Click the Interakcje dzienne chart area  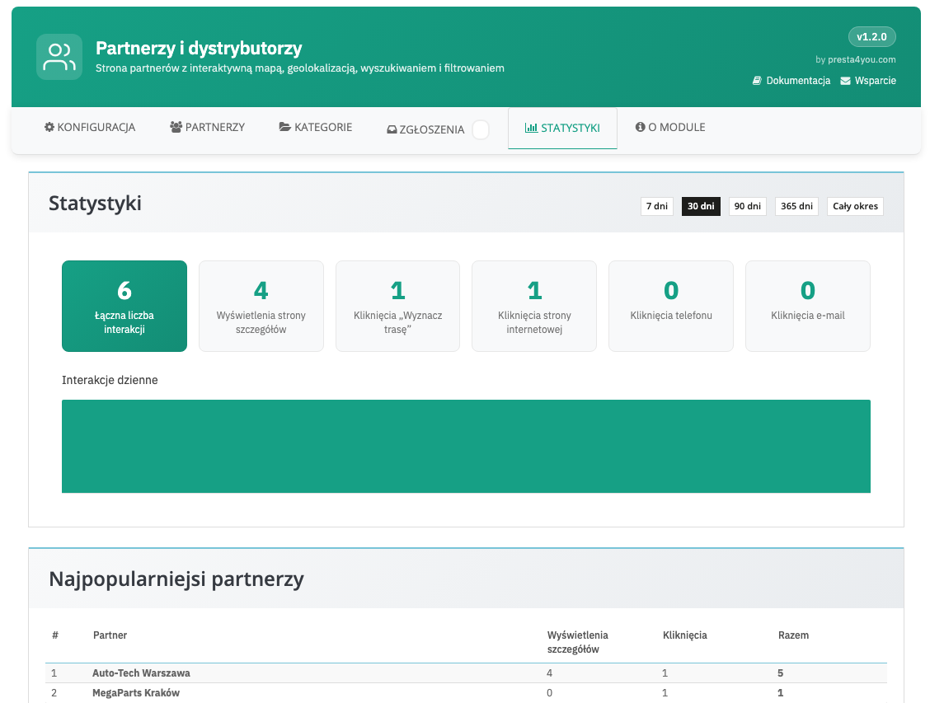click(466, 446)
